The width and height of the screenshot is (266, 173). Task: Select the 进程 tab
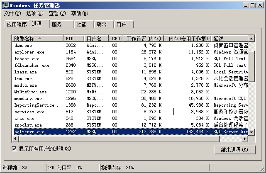39,24
